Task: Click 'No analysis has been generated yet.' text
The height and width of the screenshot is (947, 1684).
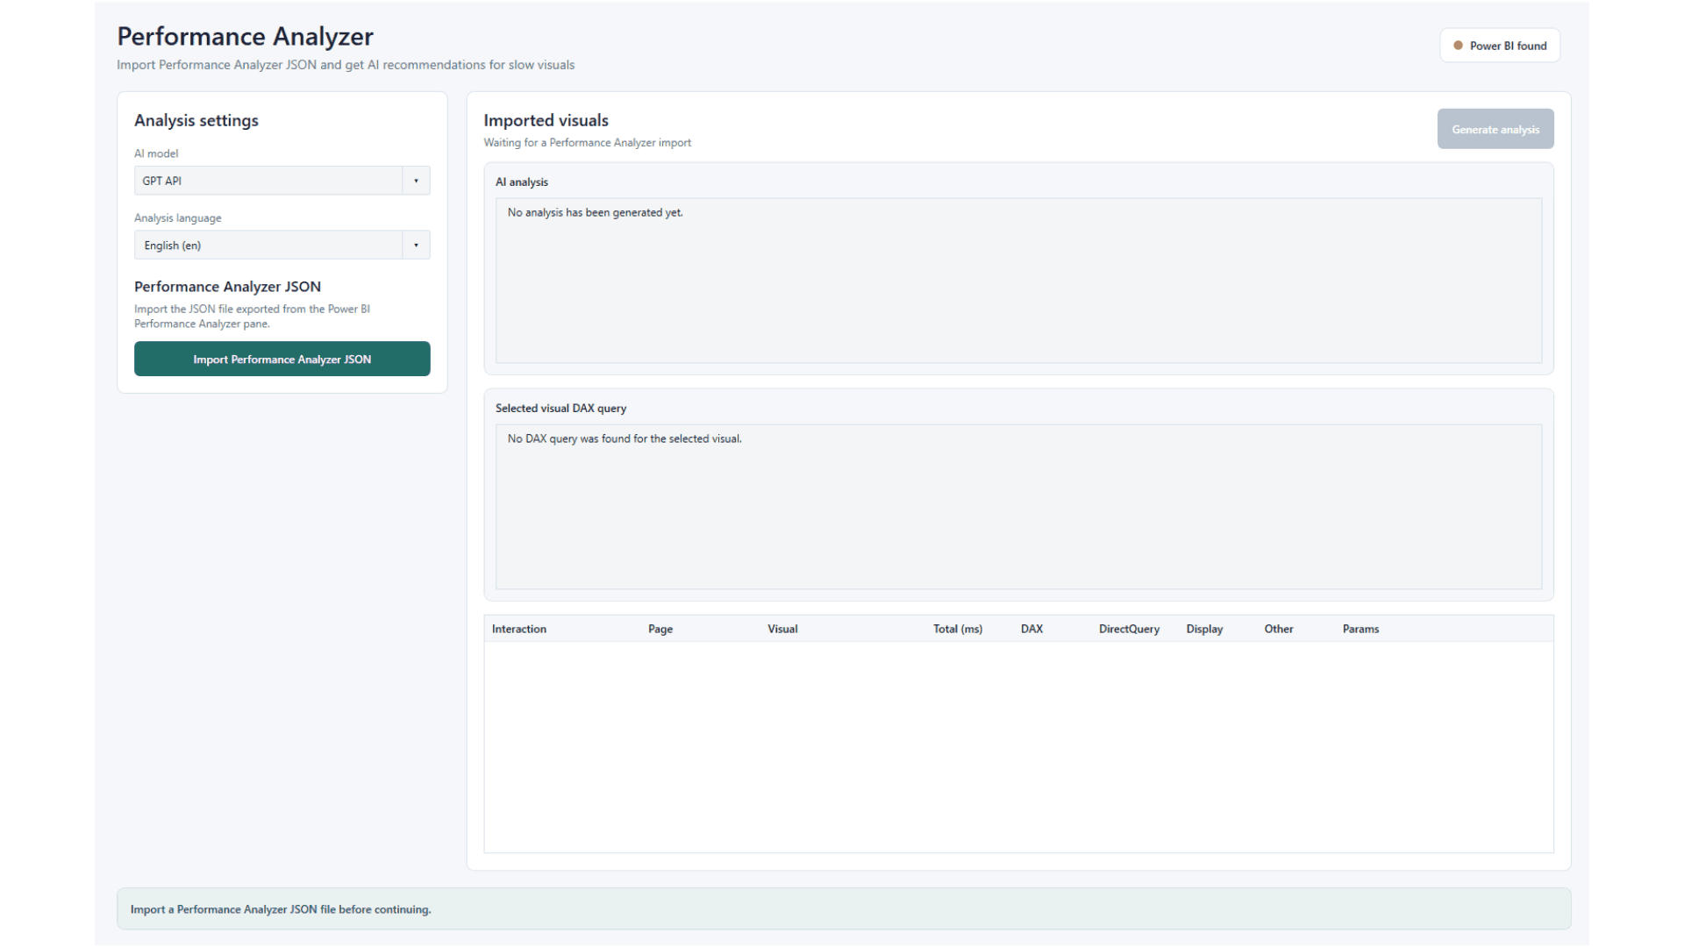Action: click(595, 212)
